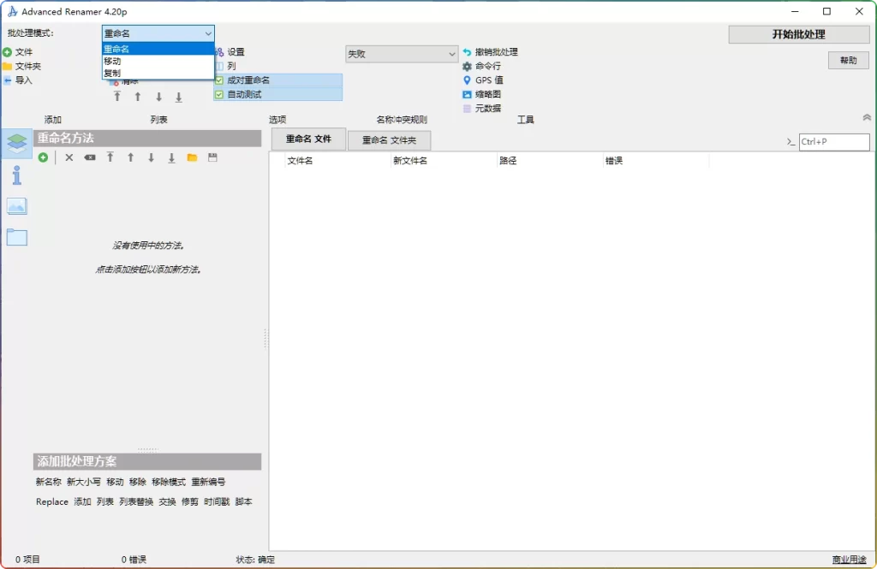The width and height of the screenshot is (877, 569).
Task: Select the info panel icon in left sidebar
Action: [x=16, y=176]
